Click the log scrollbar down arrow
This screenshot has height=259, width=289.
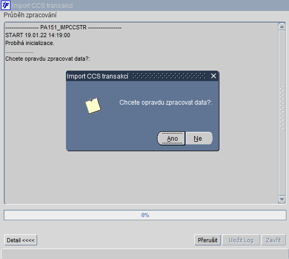[282, 199]
